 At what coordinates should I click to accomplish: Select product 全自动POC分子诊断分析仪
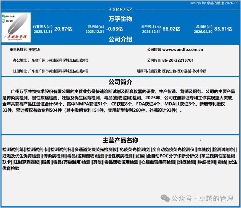(x=173, y=156)
